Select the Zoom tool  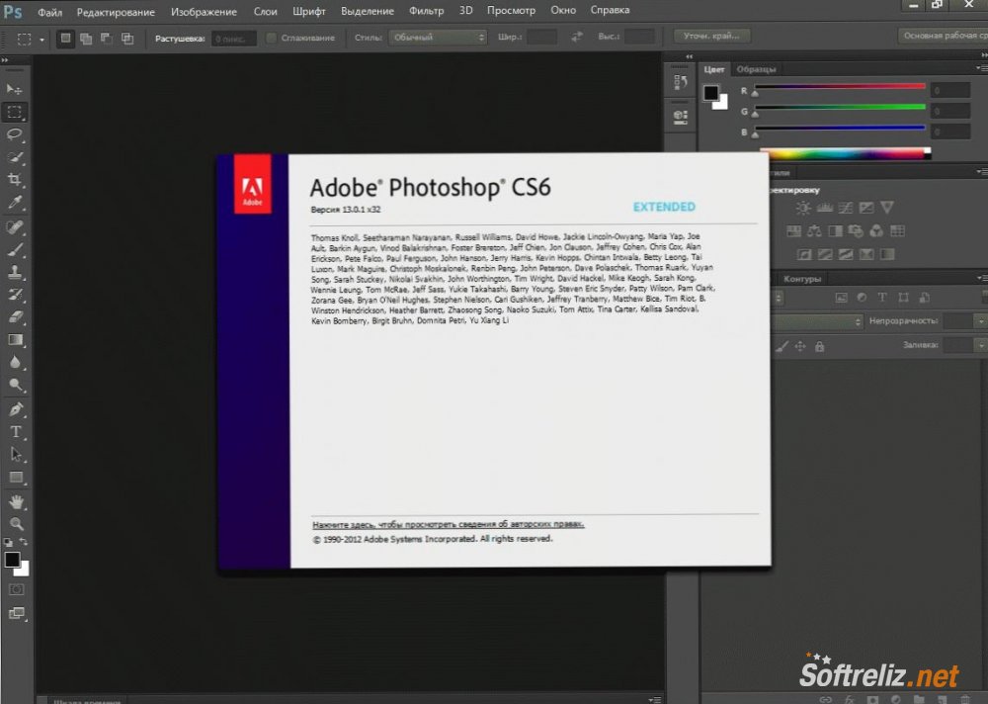click(x=17, y=524)
